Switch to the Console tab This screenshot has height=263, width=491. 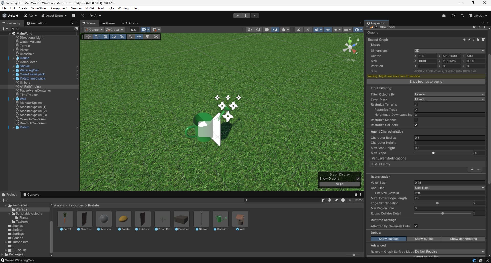click(x=31, y=194)
